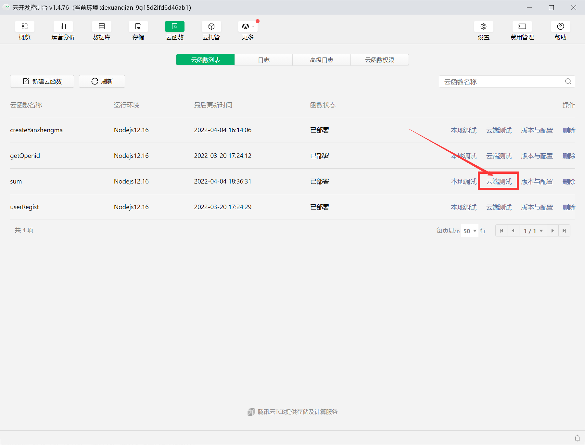Open the rows per page dropdown

click(470, 231)
